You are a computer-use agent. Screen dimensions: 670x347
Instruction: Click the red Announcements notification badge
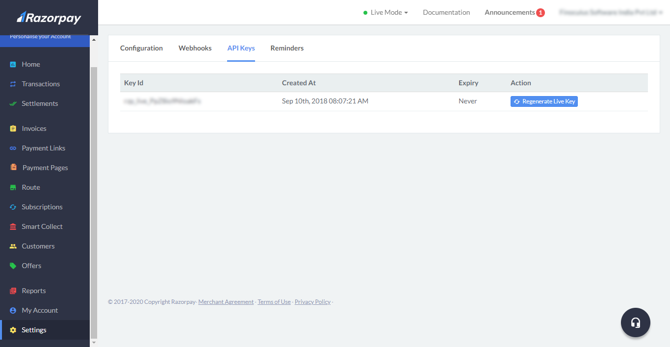(x=541, y=13)
